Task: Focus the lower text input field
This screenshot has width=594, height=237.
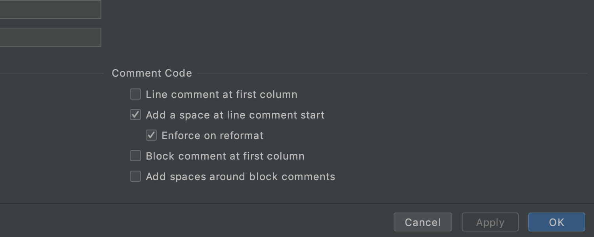Action: click(50, 37)
